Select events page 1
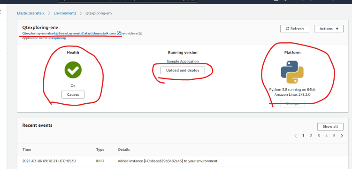 tap(303, 136)
